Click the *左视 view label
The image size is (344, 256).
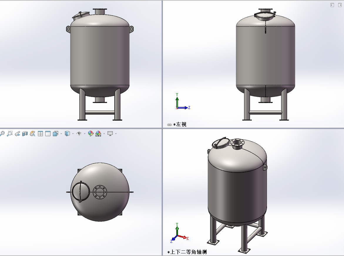[179, 124]
